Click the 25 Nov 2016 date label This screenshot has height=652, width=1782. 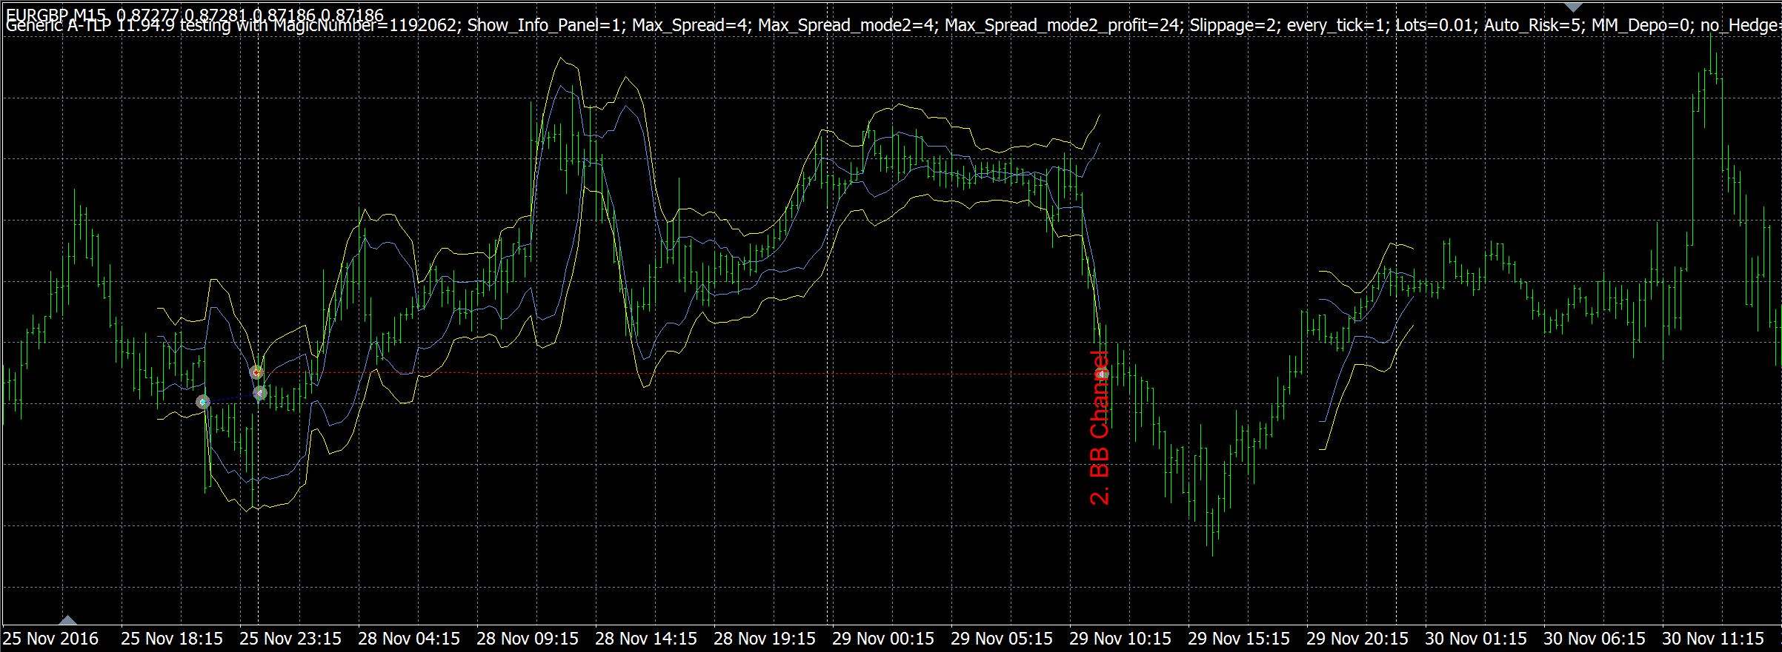(50, 638)
